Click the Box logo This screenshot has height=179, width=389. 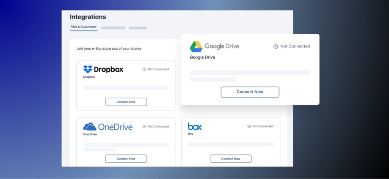(194, 126)
